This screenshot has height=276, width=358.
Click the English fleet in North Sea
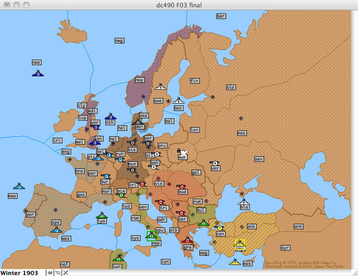[x=110, y=117]
